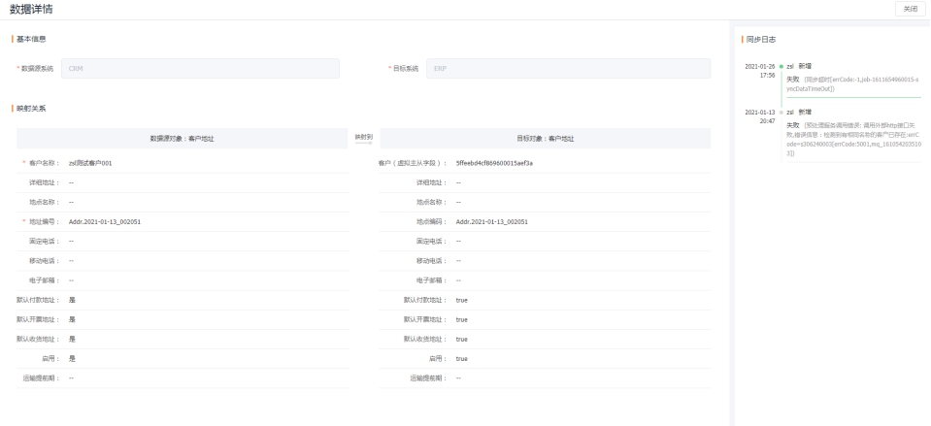Click the 移动电话 label in target column
Image resolution: width=931 pixels, height=426 pixels.
(432, 261)
